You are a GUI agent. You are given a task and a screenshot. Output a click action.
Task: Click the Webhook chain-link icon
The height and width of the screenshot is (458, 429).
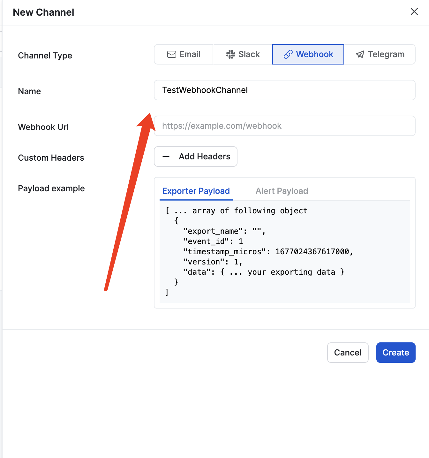point(288,54)
